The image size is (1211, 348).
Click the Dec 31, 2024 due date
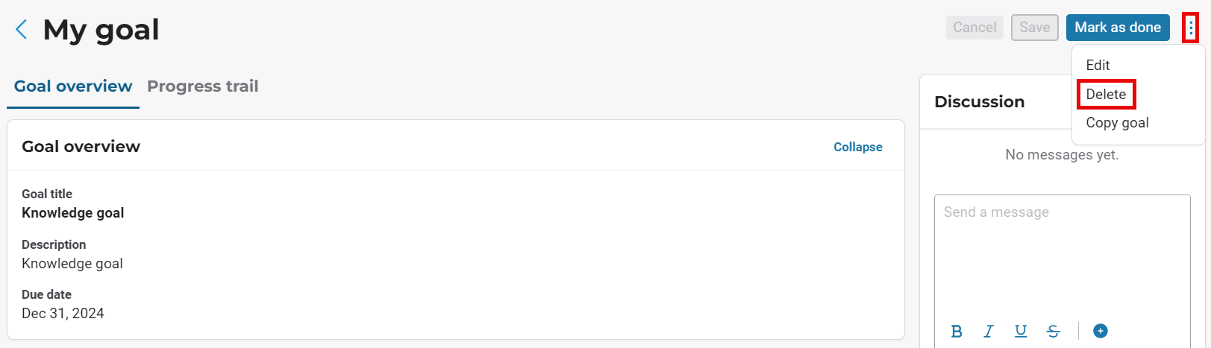pos(63,314)
